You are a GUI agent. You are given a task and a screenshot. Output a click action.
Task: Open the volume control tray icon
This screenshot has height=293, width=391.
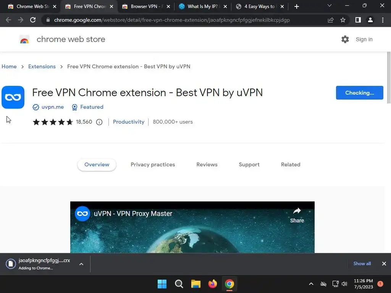click(x=344, y=284)
